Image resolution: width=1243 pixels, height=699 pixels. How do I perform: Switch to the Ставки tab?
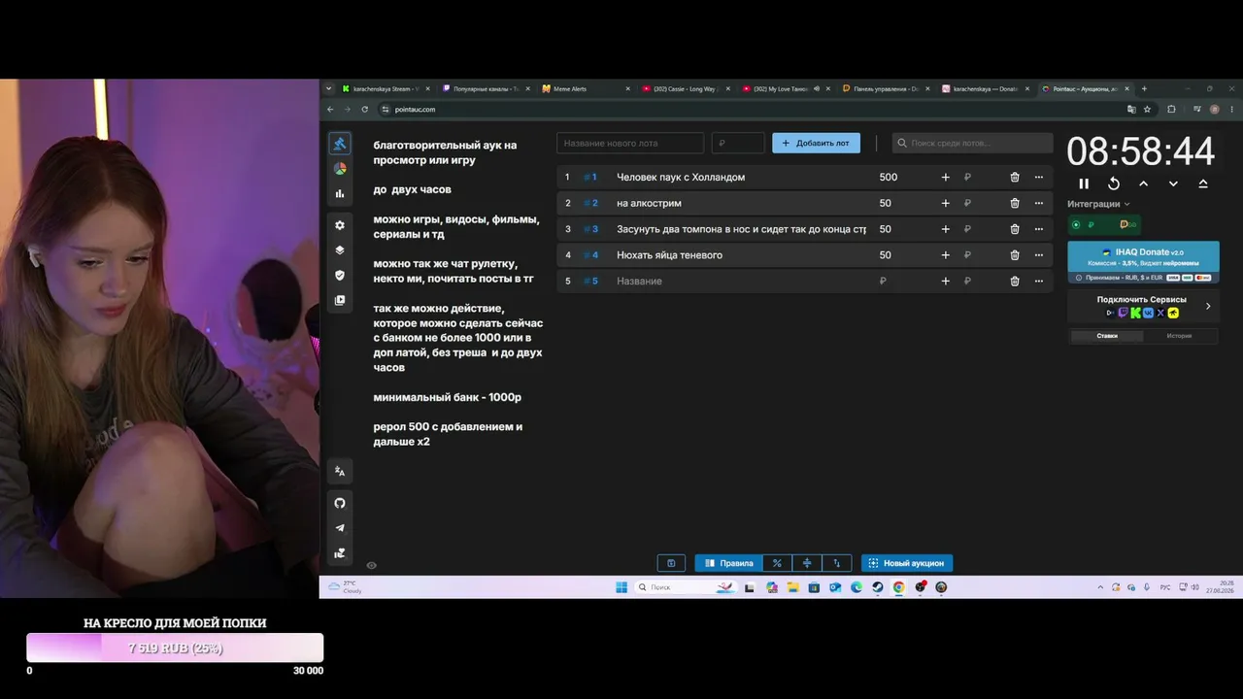coord(1107,336)
